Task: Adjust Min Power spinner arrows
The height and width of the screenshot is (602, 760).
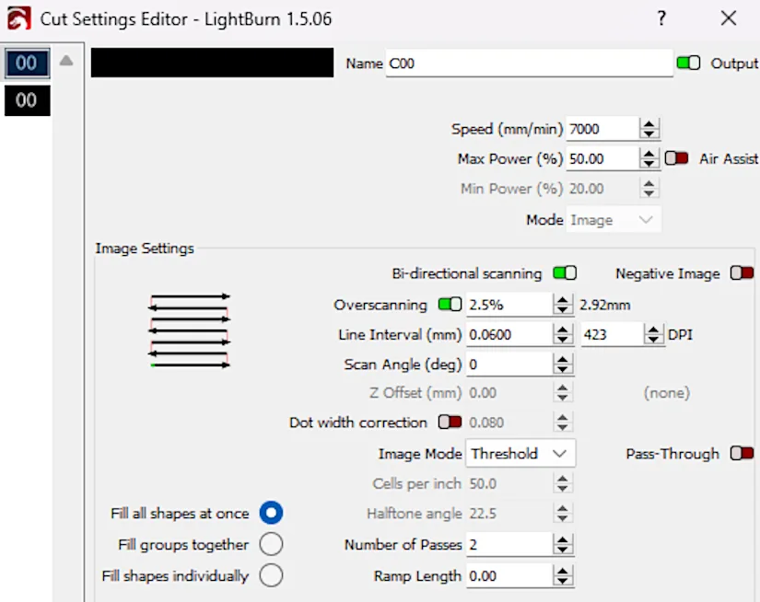Action: pyautogui.click(x=649, y=189)
